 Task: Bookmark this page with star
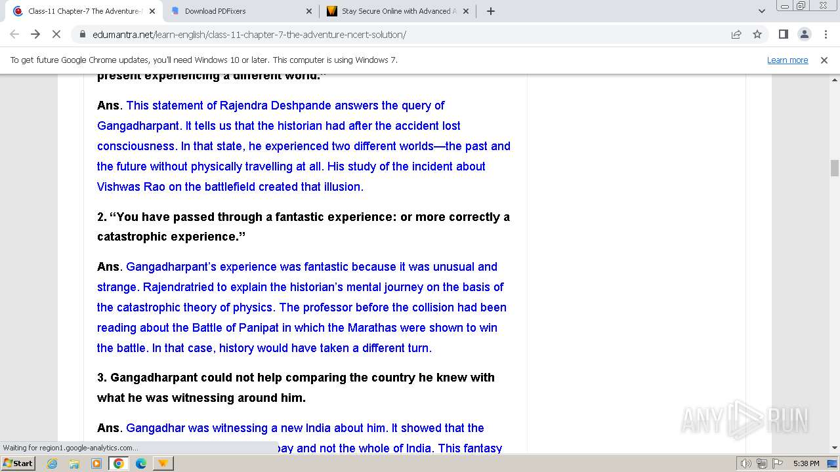click(757, 34)
